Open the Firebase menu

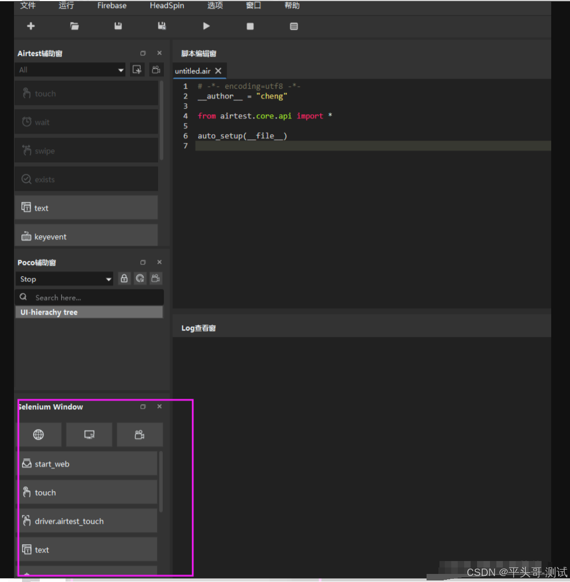(112, 5)
